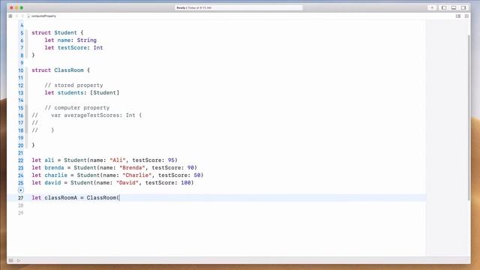Screen dimensions: 480x270
Task: Toggle the bottom Debug area panel
Action: 454,7
